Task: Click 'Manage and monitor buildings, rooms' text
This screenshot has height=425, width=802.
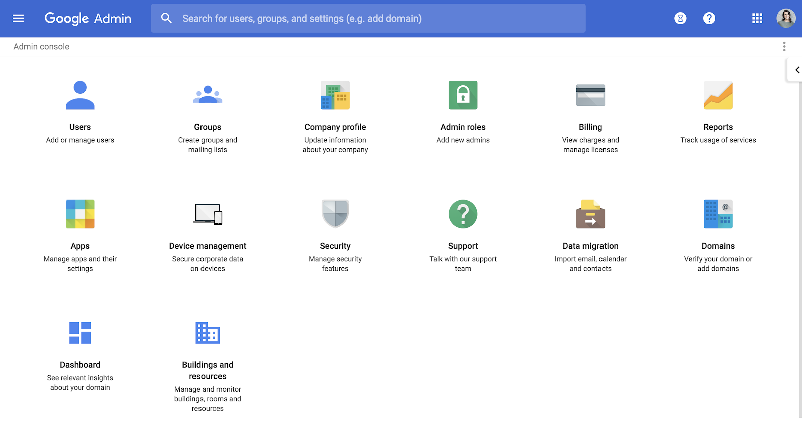Action: [208, 399]
